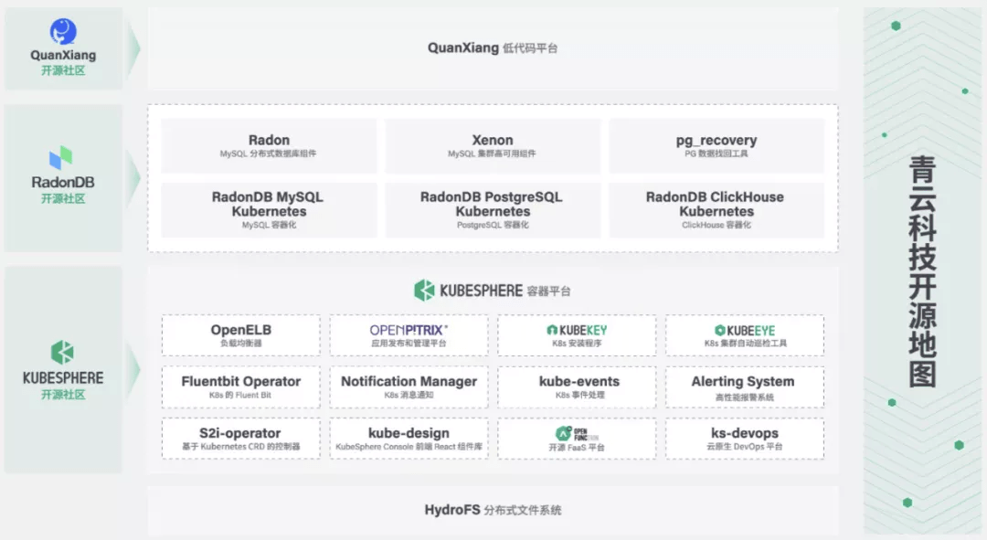Select the KubeEye logo
Viewport: 987px width, 540px height.
point(744,330)
